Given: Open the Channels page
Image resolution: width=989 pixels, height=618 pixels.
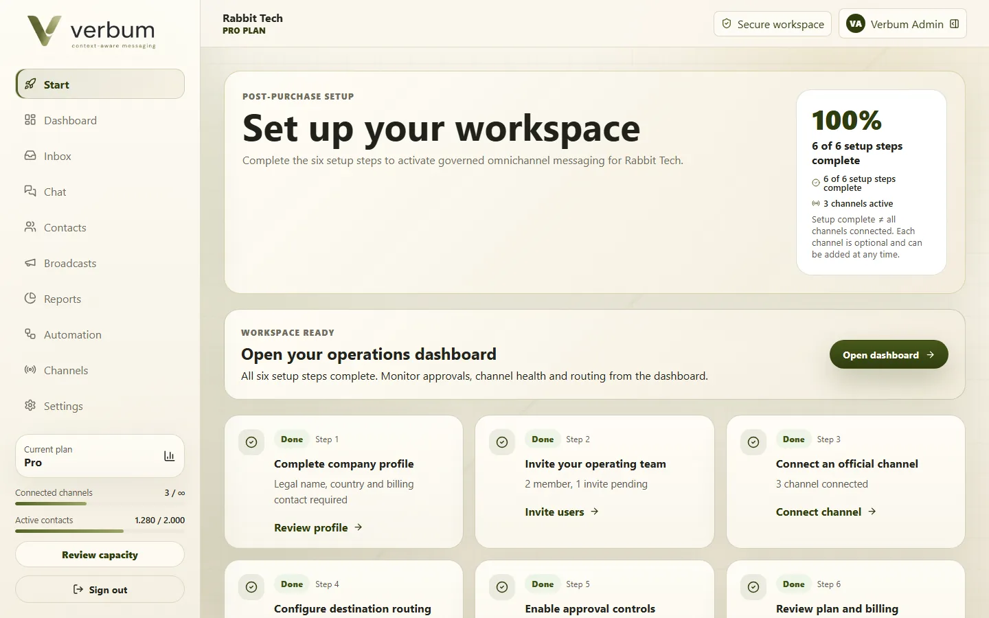Looking at the screenshot, I should (100, 370).
